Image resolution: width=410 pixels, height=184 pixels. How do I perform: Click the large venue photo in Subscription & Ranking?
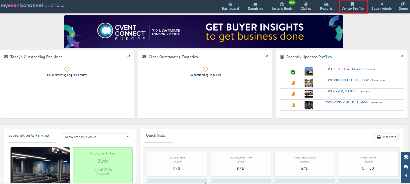(x=40, y=165)
